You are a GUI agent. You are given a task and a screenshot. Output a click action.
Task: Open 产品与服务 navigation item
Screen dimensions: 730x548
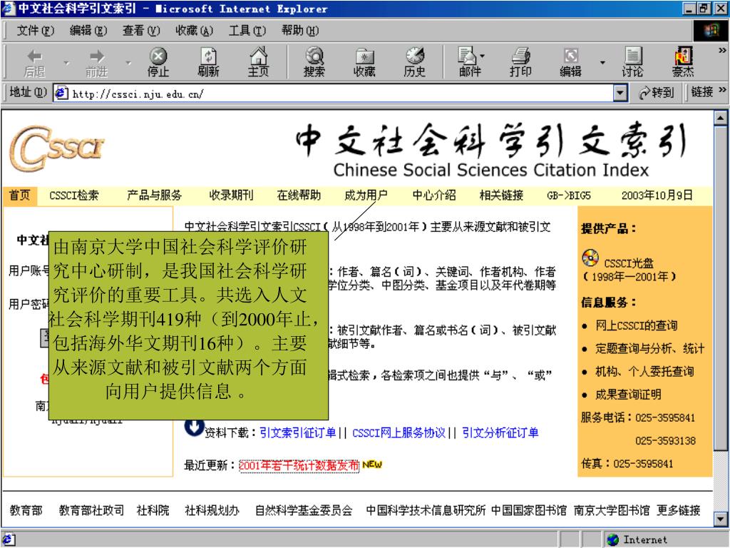tap(155, 196)
